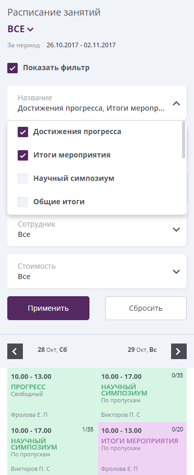Open the period date range 26.10.2017 - 02.11.2017

[x=81, y=45]
